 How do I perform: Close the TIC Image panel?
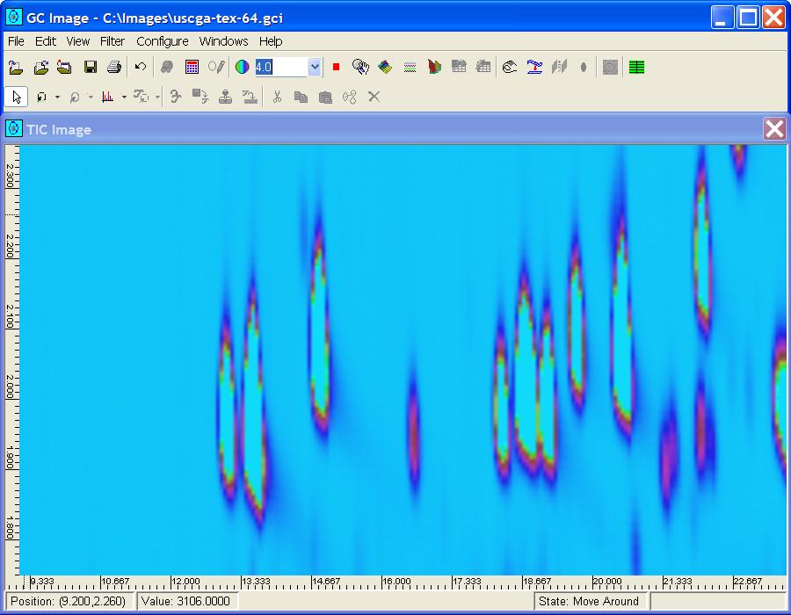pos(774,129)
